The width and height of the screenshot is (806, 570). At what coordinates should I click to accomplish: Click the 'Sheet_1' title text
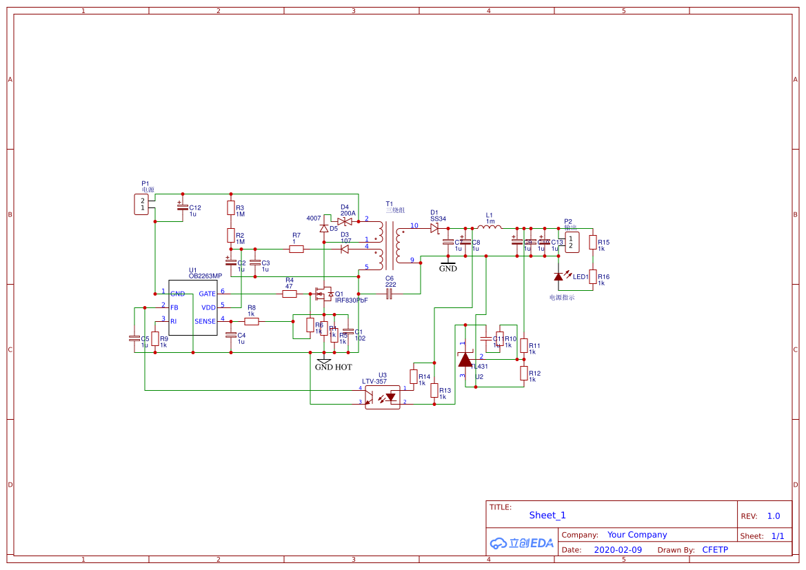point(547,516)
